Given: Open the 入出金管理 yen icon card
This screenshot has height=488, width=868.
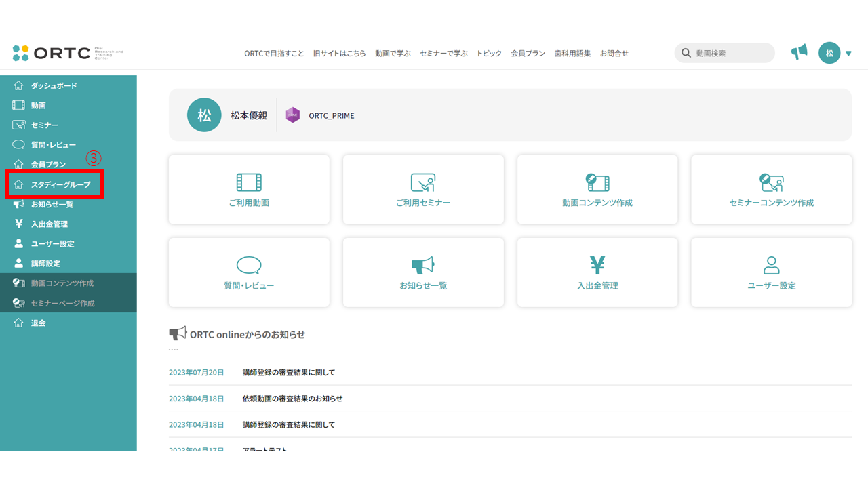Looking at the screenshot, I should pos(597,272).
